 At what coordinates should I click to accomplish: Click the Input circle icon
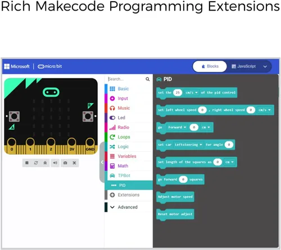click(112, 99)
